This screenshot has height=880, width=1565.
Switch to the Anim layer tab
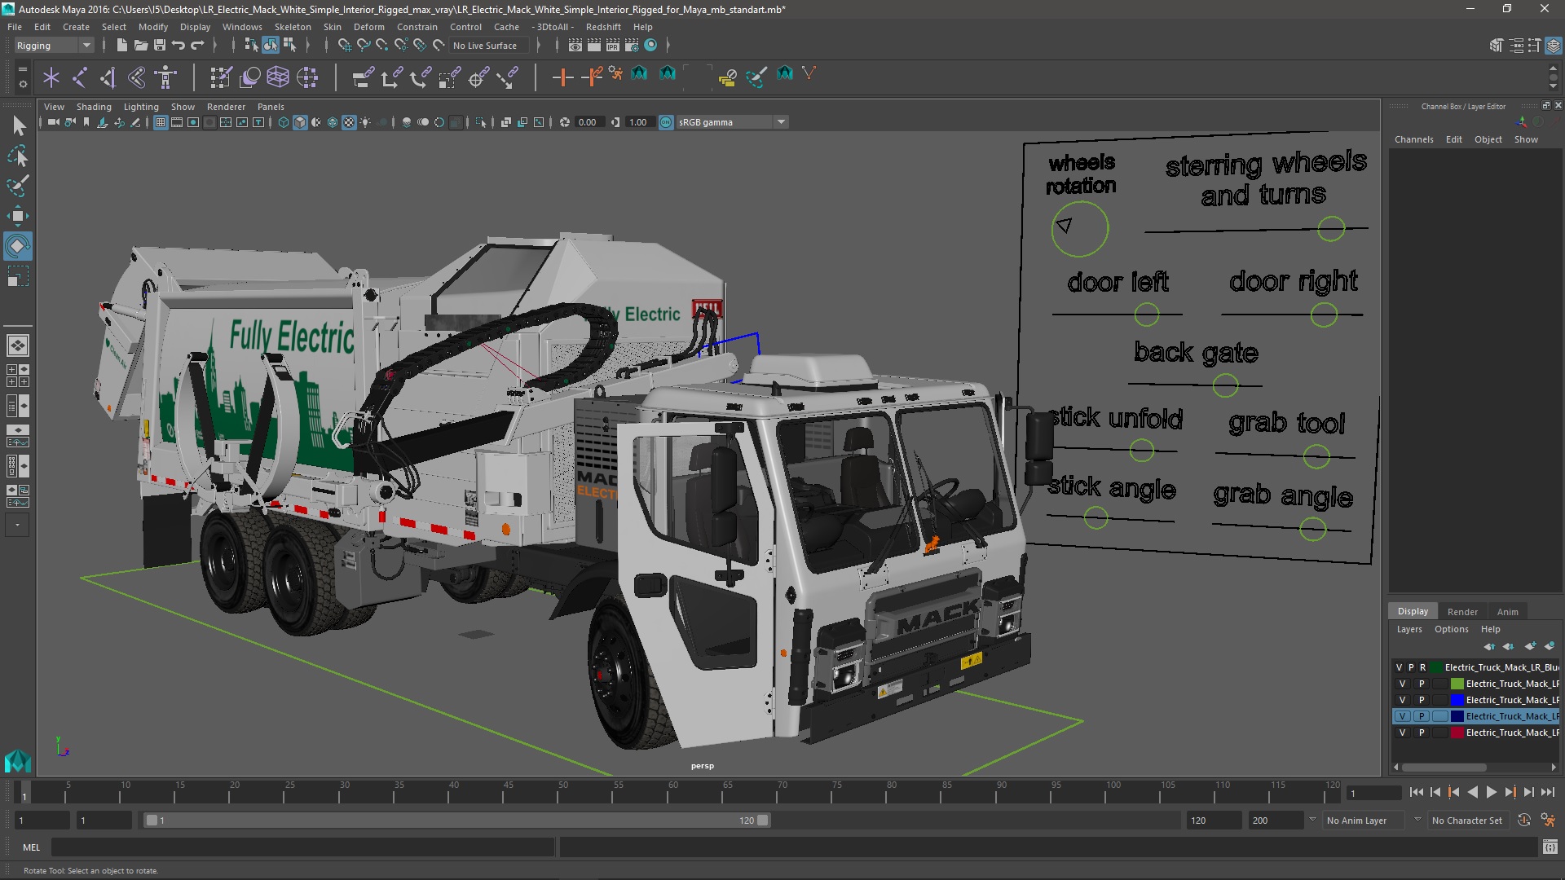pos(1507,612)
